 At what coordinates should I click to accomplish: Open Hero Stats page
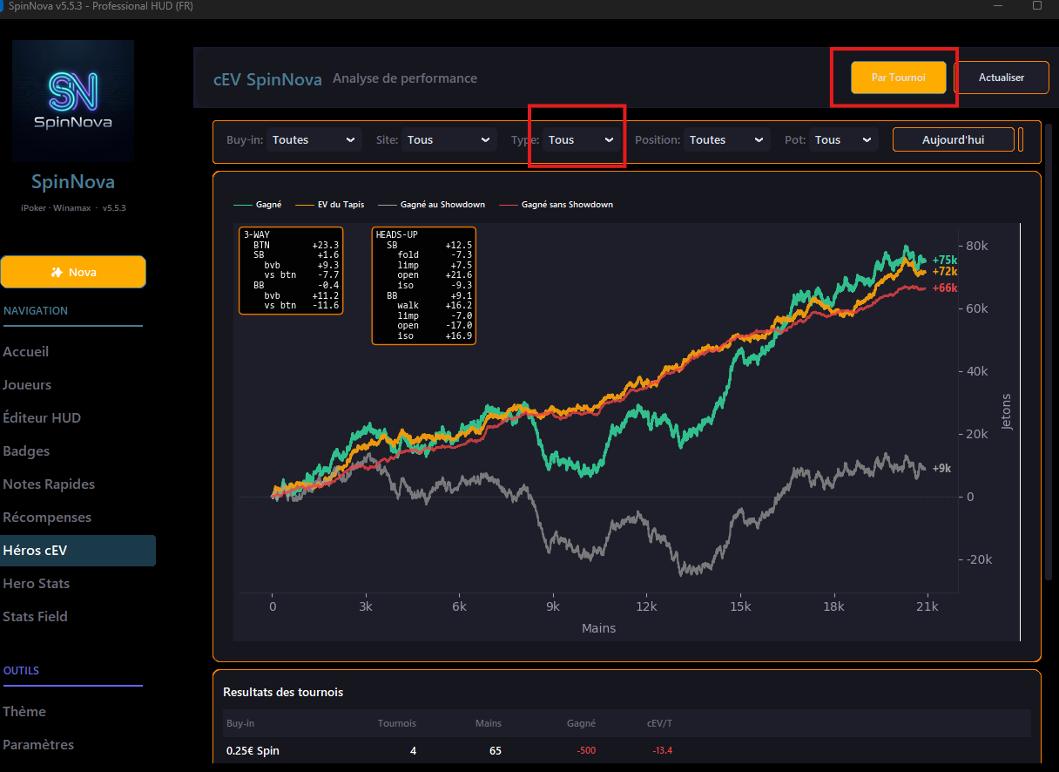click(x=37, y=584)
